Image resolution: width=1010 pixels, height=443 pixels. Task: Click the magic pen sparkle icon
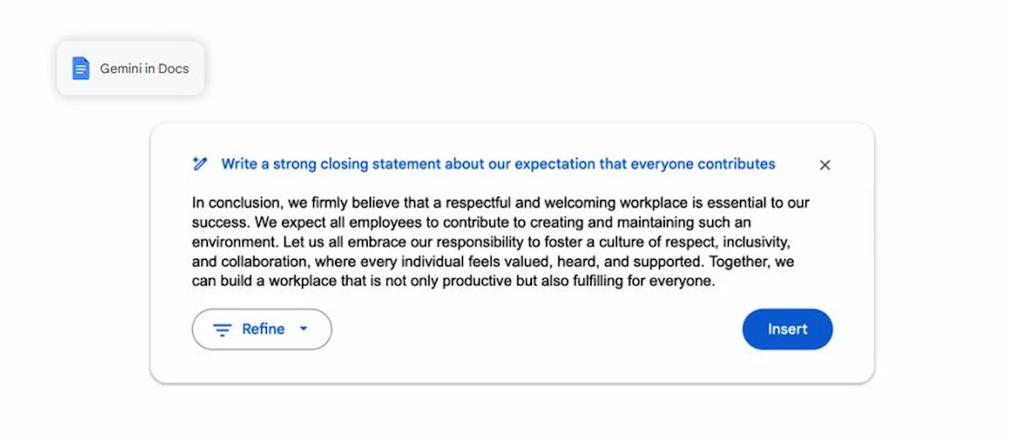(x=199, y=164)
